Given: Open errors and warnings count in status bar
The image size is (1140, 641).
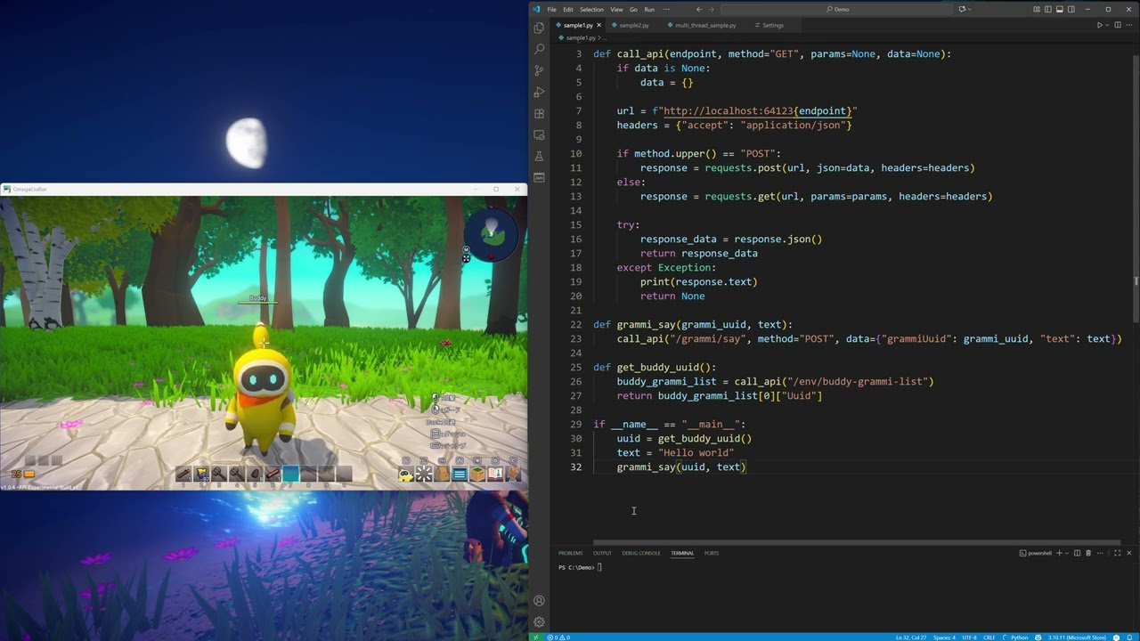Looking at the screenshot, I should [558, 637].
